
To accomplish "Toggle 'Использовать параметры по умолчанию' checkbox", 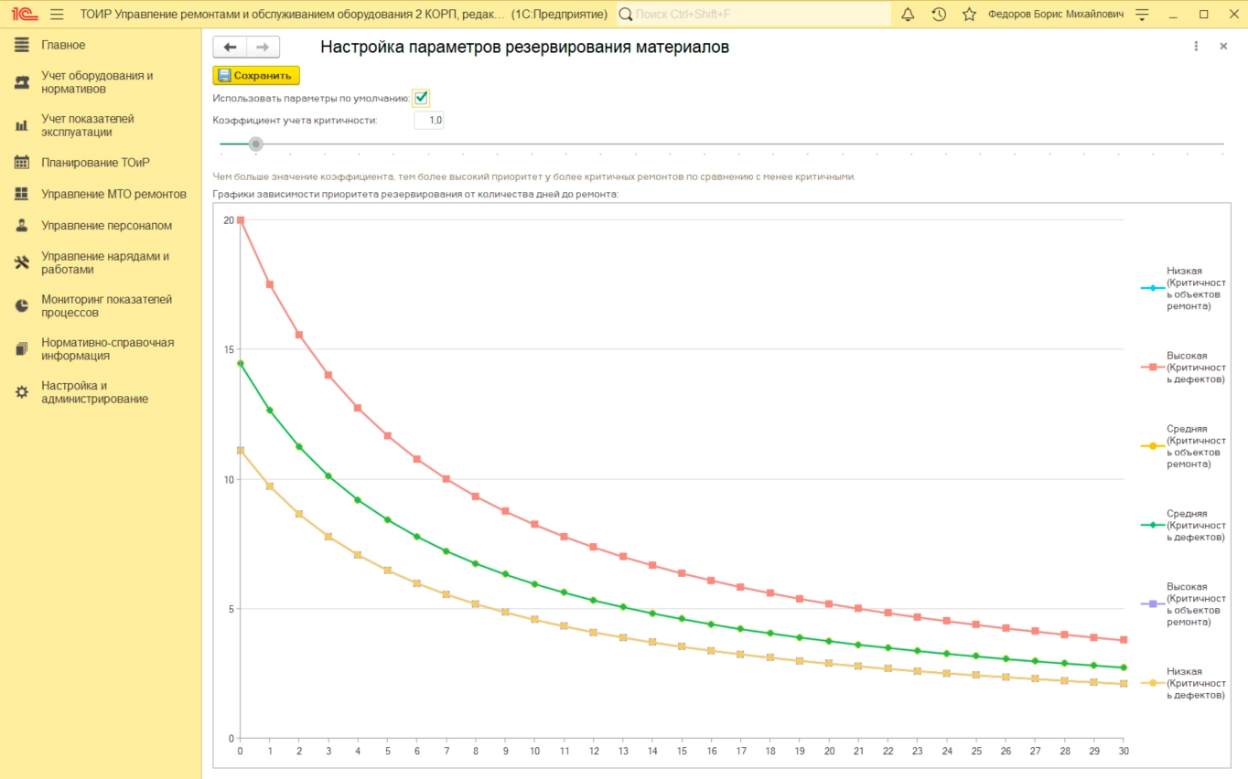I will pyautogui.click(x=421, y=98).
